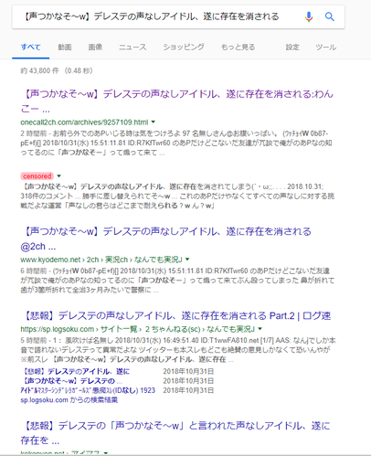Open the ツール options
This screenshot has height=456, width=371.
325,48
